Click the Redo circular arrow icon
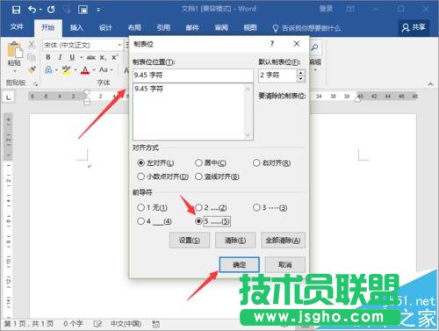Image resolution: width=439 pixels, height=331 pixels. [x=51, y=10]
